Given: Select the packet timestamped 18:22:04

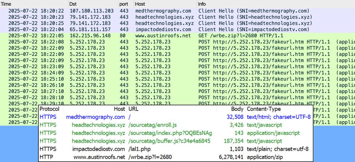Looking at the screenshot, I should pyautogui.click(x=177, y=29).
